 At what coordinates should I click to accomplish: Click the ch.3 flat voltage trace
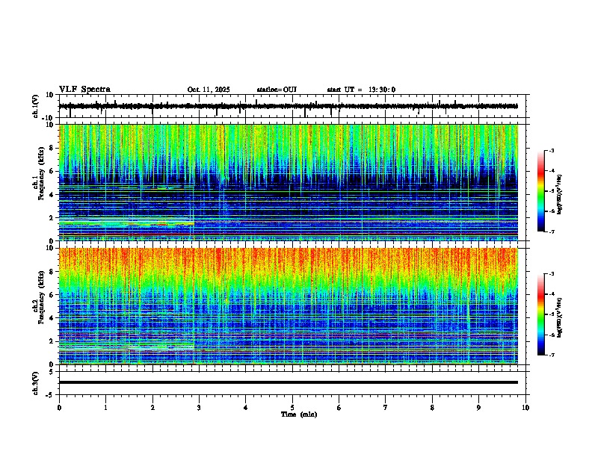(289, 382)
